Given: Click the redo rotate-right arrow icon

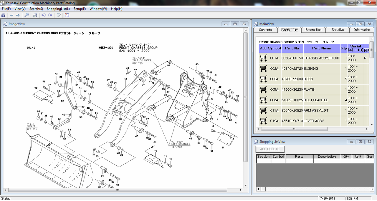Looking at the screenshot, I should 50,15.
